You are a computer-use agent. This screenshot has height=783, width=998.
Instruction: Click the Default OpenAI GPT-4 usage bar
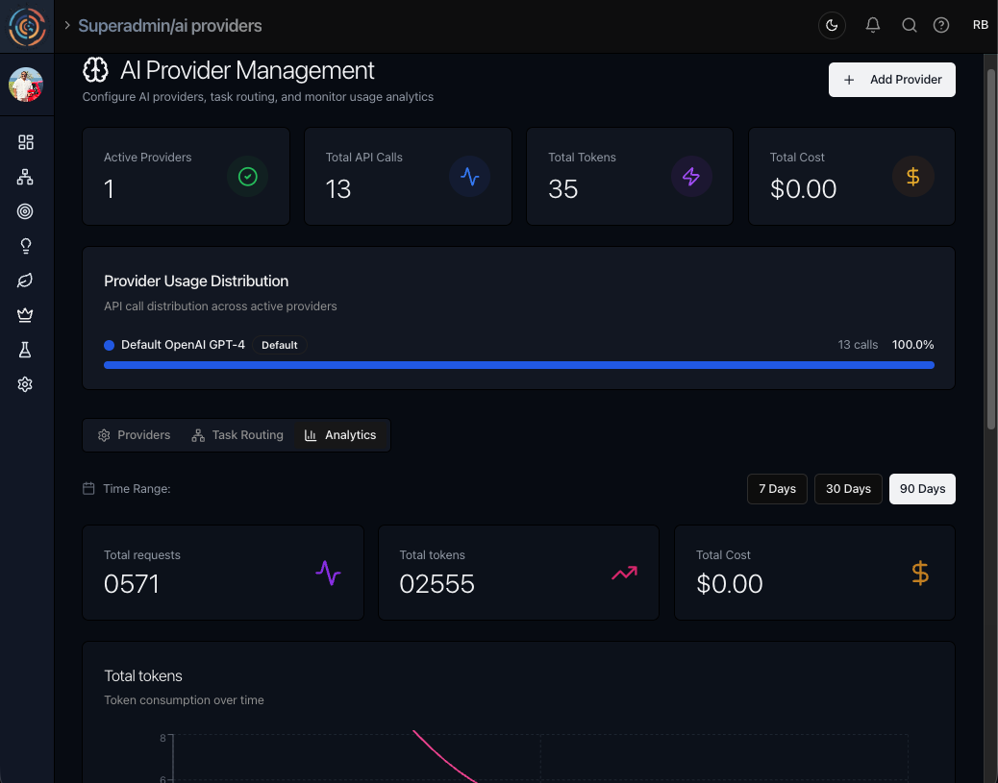click(518, 365)
